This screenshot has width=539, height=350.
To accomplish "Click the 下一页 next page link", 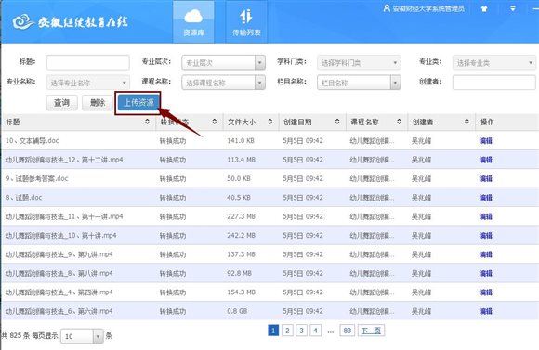I will [371, 331].
